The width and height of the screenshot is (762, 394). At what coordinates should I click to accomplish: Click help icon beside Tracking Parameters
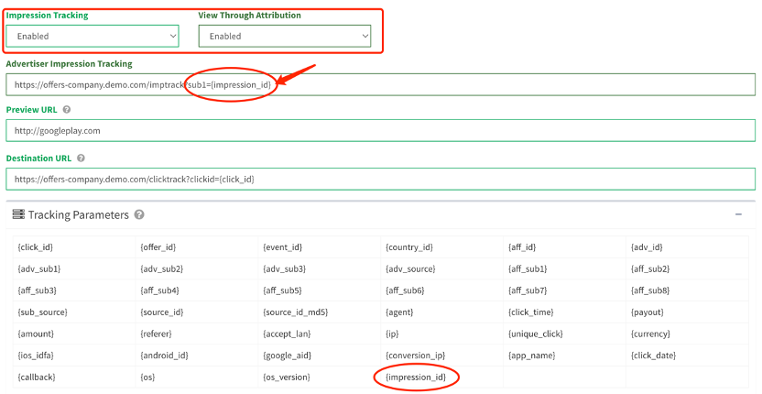[139, 214]
